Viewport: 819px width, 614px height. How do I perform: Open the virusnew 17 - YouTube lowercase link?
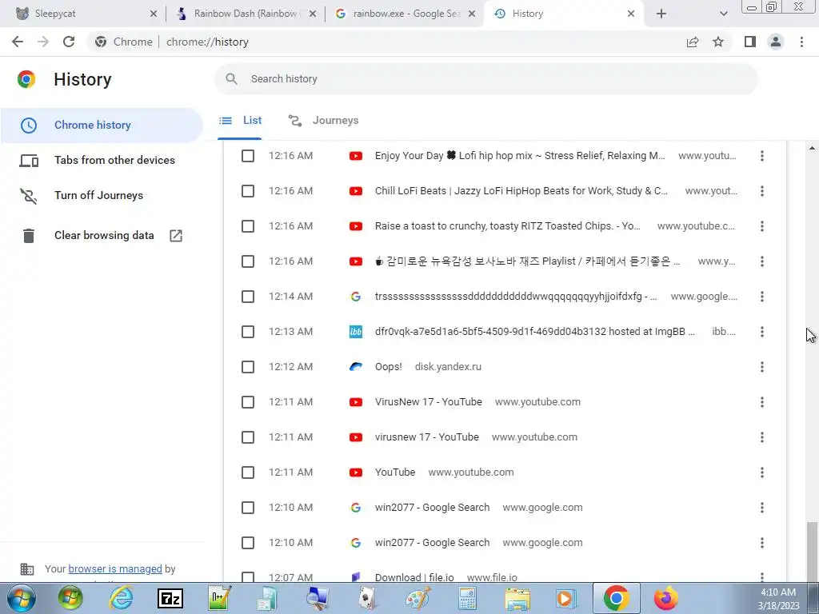[427, 437]
